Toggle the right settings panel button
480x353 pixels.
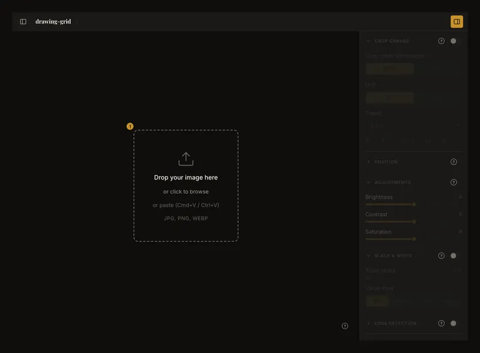[x=457, y=22]
